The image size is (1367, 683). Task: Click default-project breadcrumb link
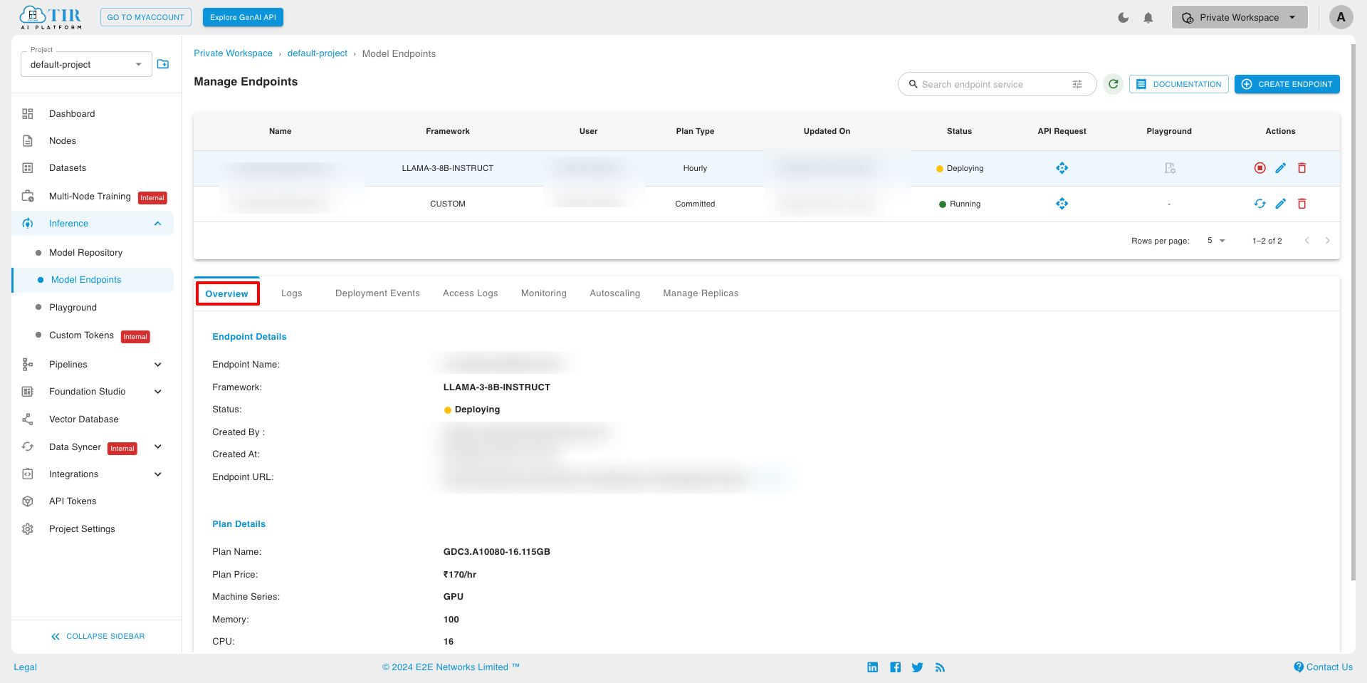pos(318,53)
